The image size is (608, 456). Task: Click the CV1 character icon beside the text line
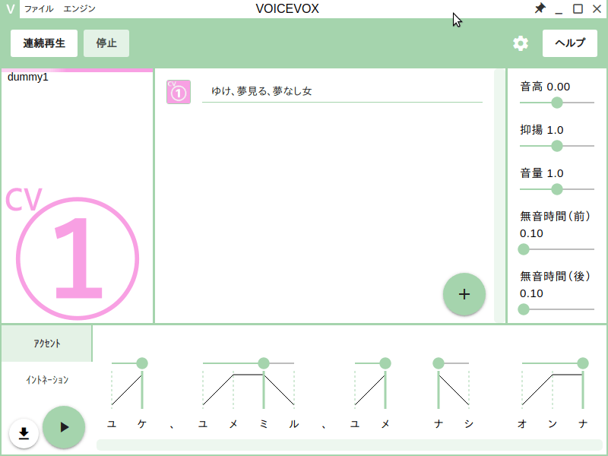click(179, 92)
